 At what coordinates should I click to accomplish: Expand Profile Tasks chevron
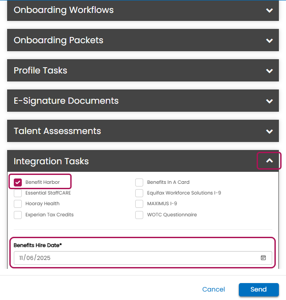[x=270, y=71]
